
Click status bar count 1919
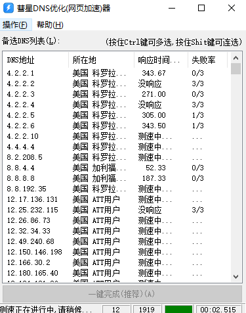(x=147, y=309)
